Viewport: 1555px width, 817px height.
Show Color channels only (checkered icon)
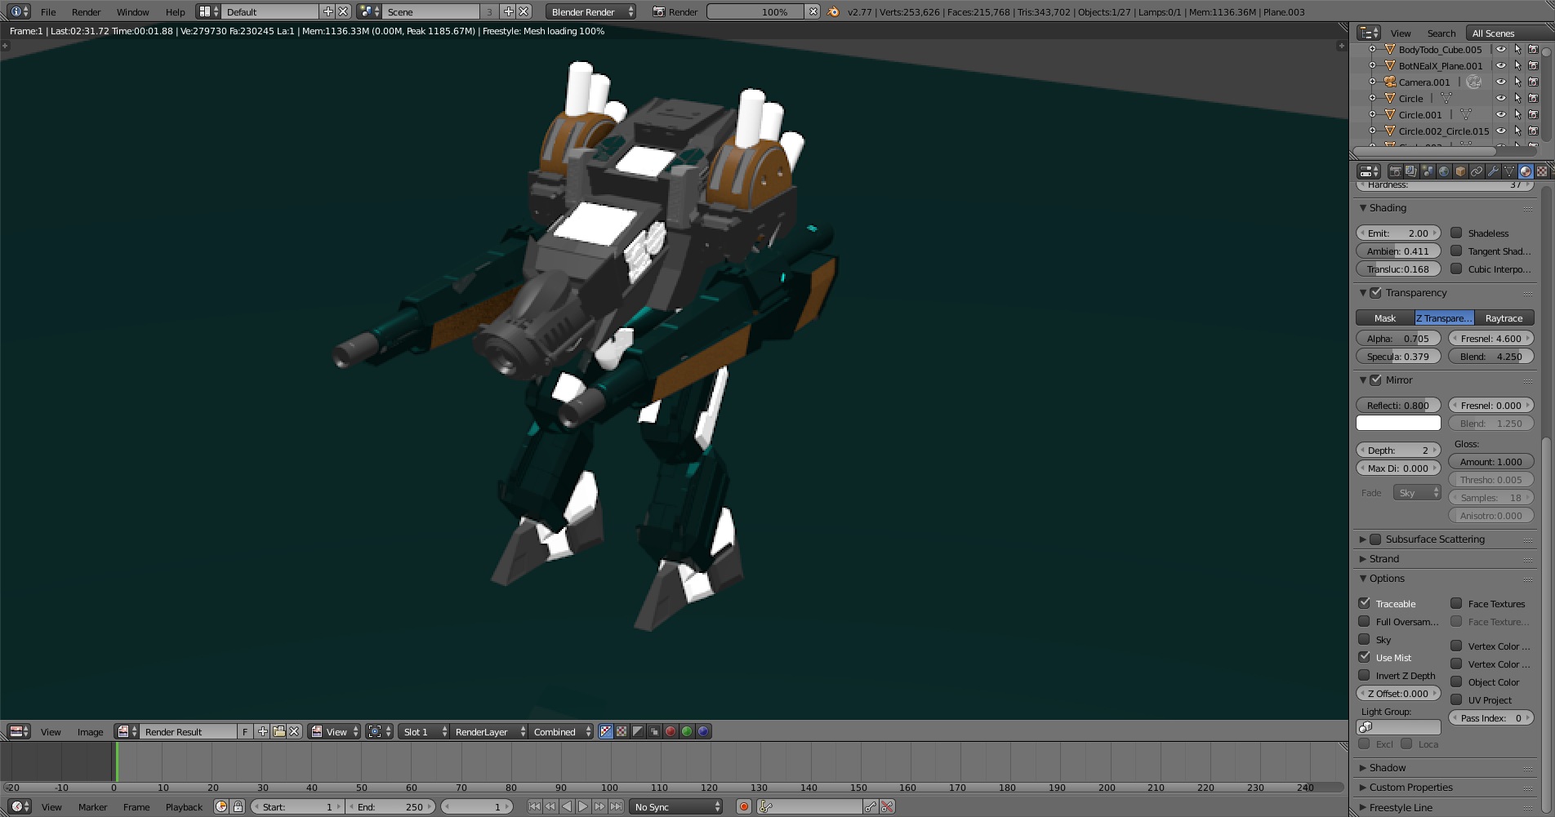[x=622, y=731]
